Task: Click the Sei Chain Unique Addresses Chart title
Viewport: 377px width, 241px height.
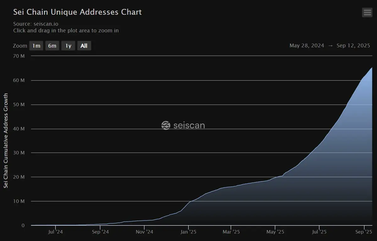Action: pyautogui.click(x=77, y=12)
